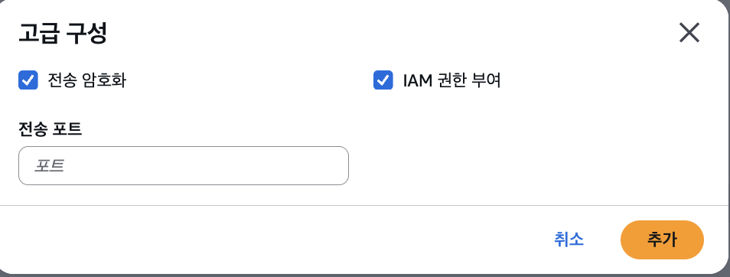Click the 고급 구성 dialog title
730x277 pixels.
point(63,34)
